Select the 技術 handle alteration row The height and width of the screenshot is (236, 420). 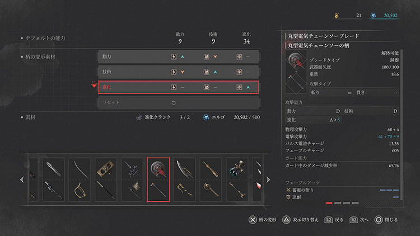click(179, 72)
